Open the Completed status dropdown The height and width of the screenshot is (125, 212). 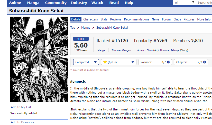coord(86,62)
